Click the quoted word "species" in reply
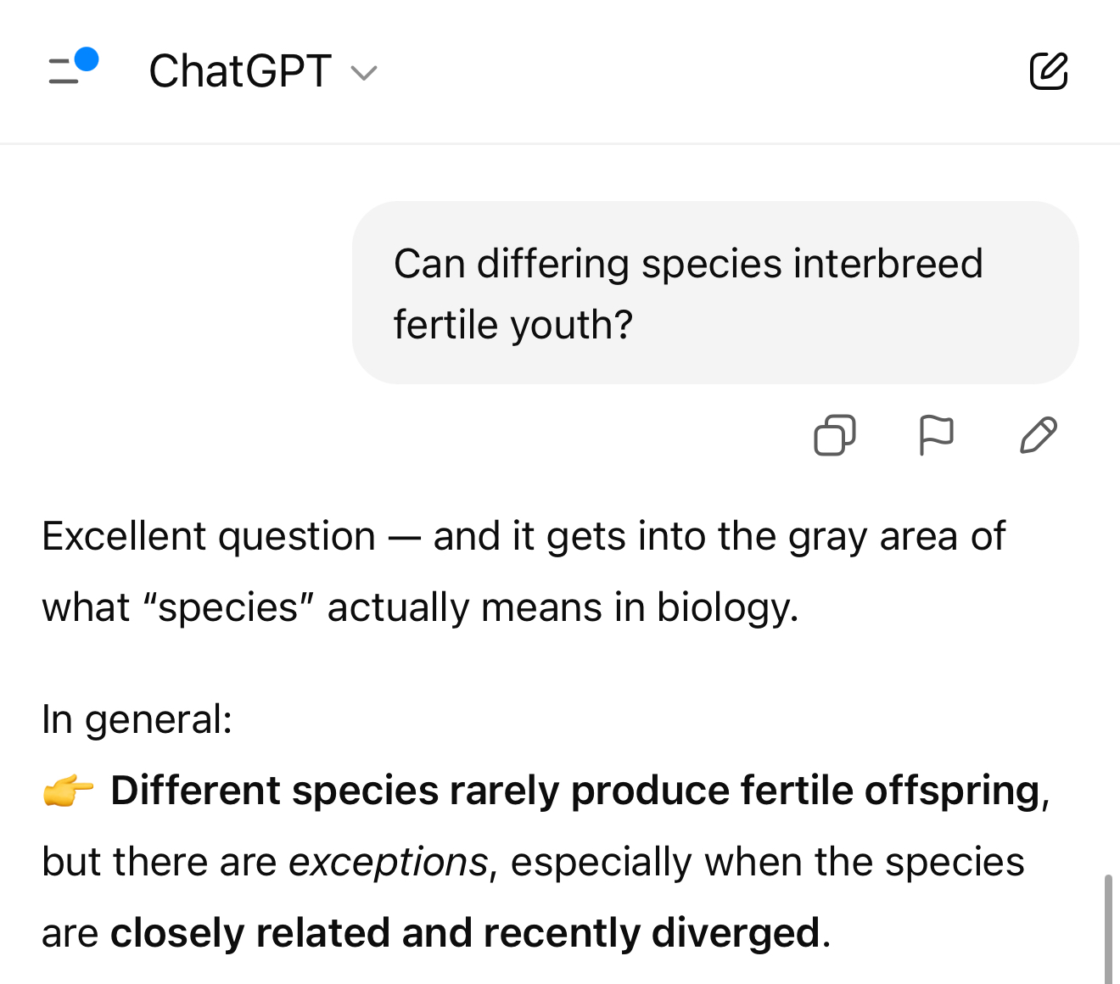 coord(228,607)
